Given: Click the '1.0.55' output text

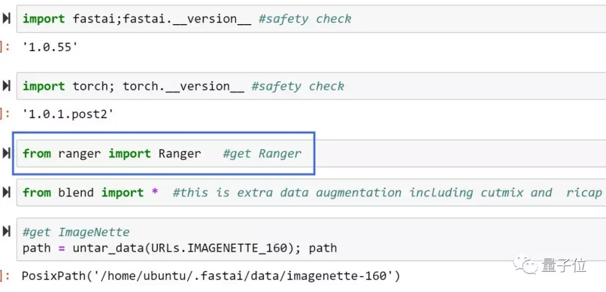Looking at the screenshot, I should click(x=49, y=47).
